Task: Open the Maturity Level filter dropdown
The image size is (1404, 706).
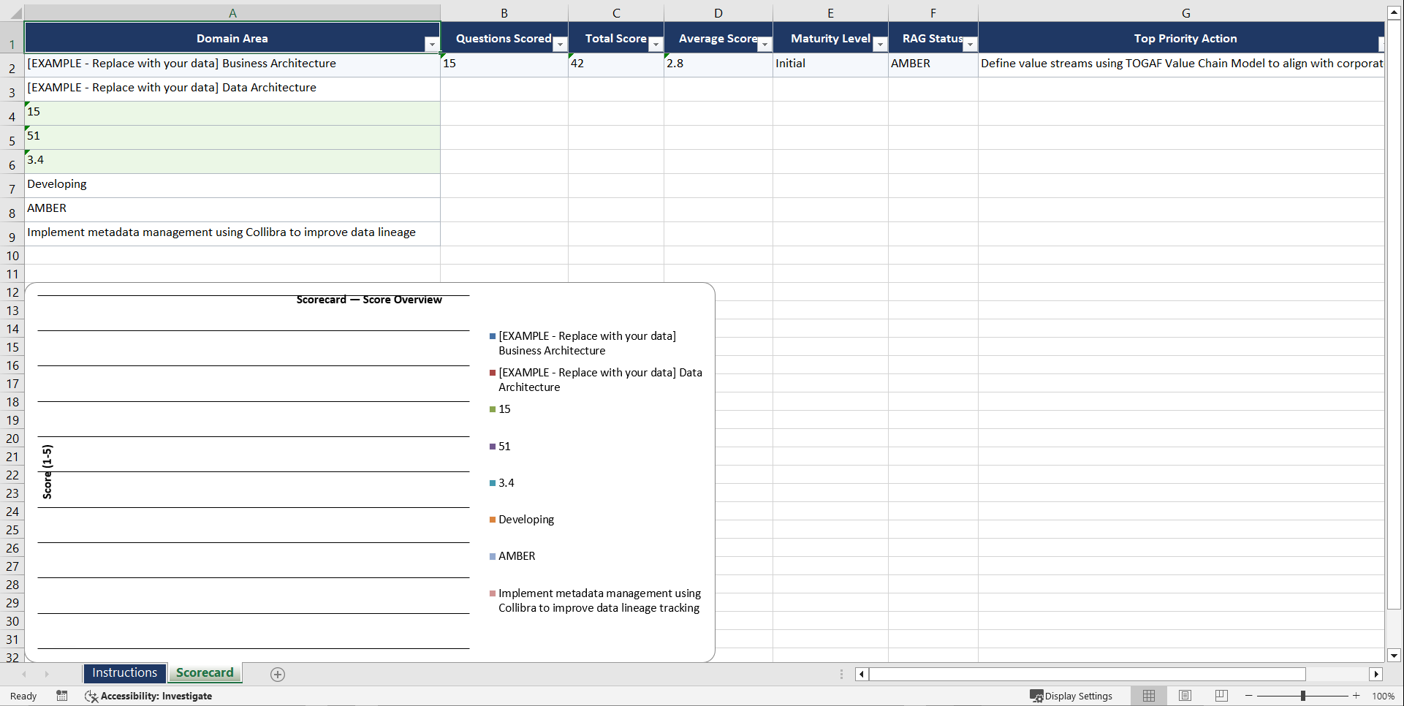Action: pos(879,45)
